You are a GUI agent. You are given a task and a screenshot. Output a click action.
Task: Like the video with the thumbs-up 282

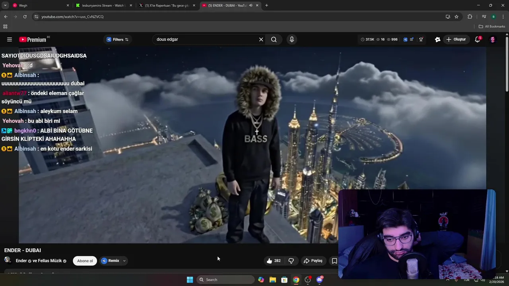click(x=274, y=261)
